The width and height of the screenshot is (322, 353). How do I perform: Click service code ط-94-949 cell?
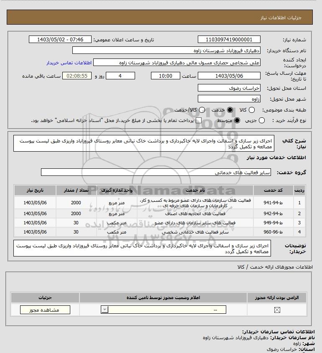click(x=273, y=223)
